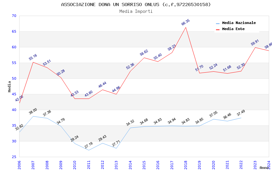Click the 34.68 national average label

click(144, 121)
